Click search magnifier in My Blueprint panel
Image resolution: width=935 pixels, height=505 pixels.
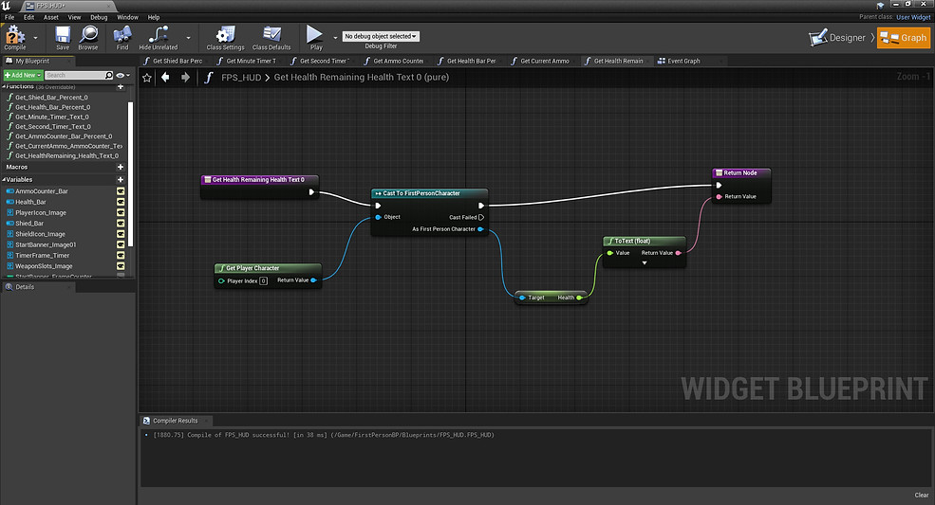pos(108,75)
